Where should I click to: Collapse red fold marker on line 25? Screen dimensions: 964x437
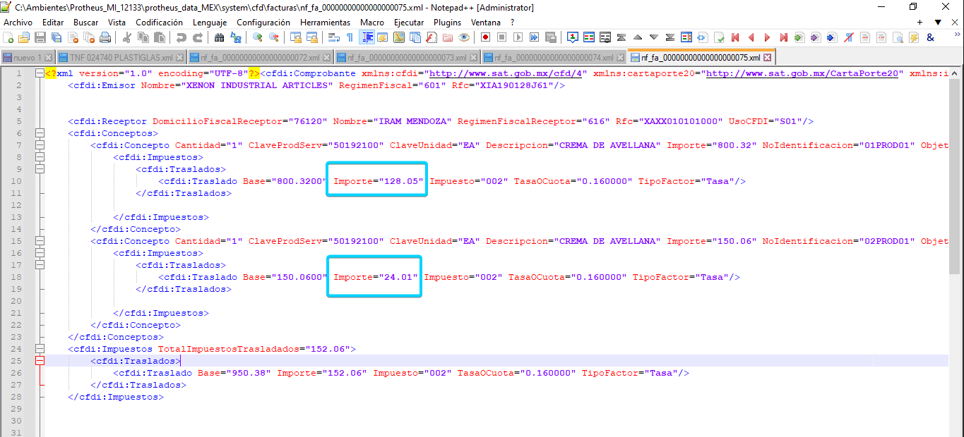(x=40, y=361)
